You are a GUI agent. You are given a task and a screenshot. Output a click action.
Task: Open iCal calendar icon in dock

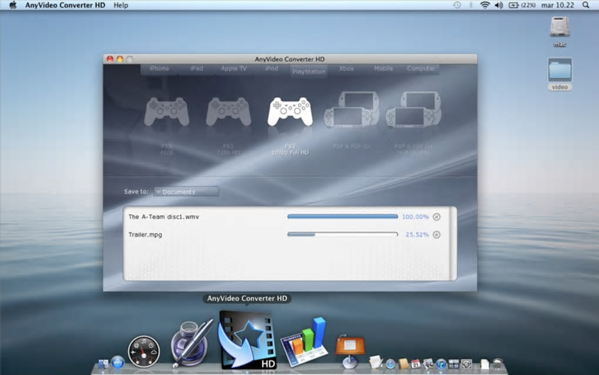pyautogui.click(x=416, y=364)
